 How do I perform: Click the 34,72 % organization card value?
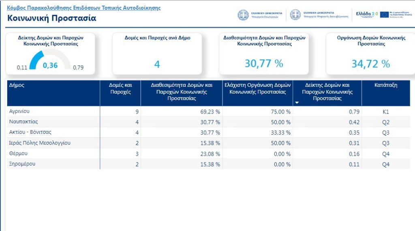pos(370,64)
